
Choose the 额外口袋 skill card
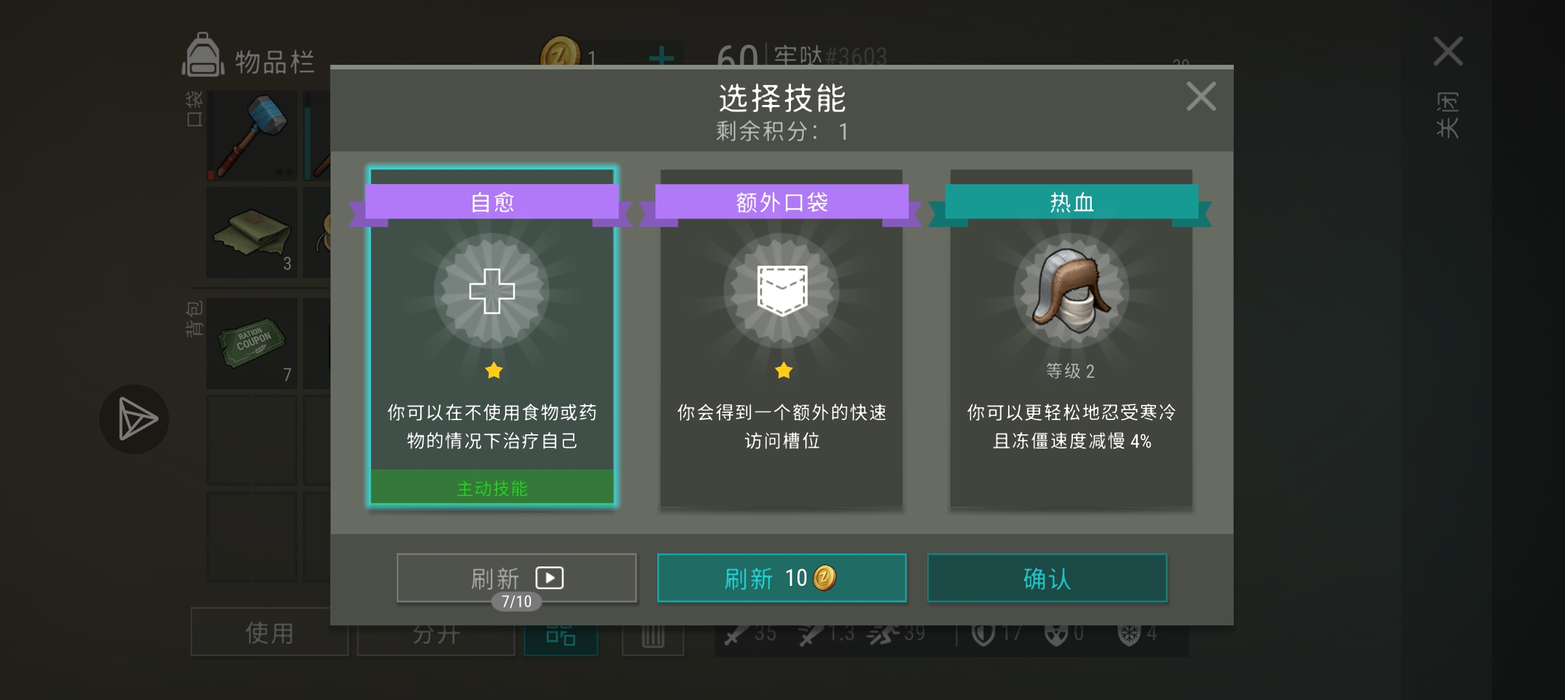[781, 337]
